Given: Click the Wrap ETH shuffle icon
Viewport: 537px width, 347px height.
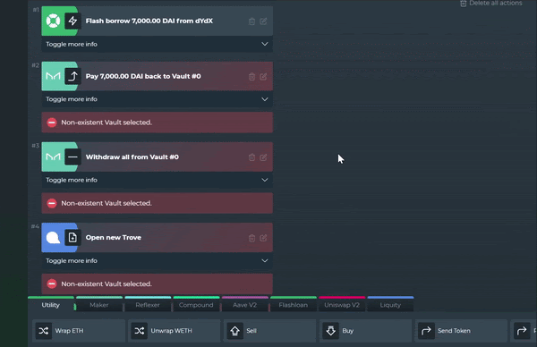Looking at the screenshot, I should pyautogui.click(x=44, y=331).
